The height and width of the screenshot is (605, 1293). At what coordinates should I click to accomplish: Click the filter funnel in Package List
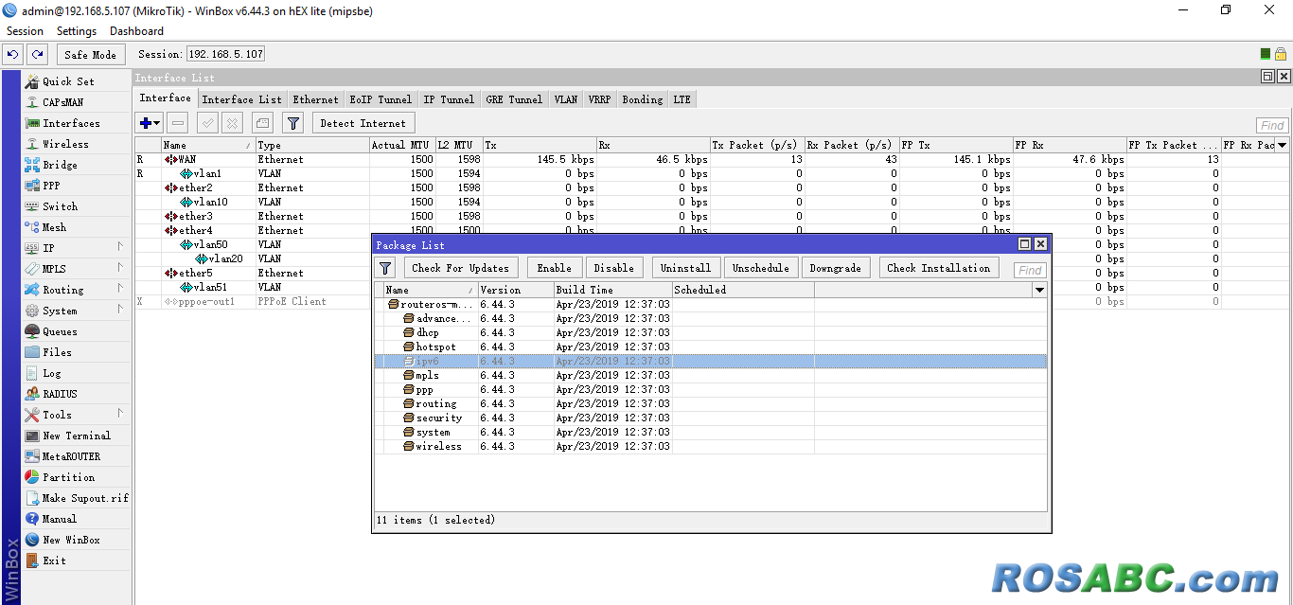click(385, 268)
